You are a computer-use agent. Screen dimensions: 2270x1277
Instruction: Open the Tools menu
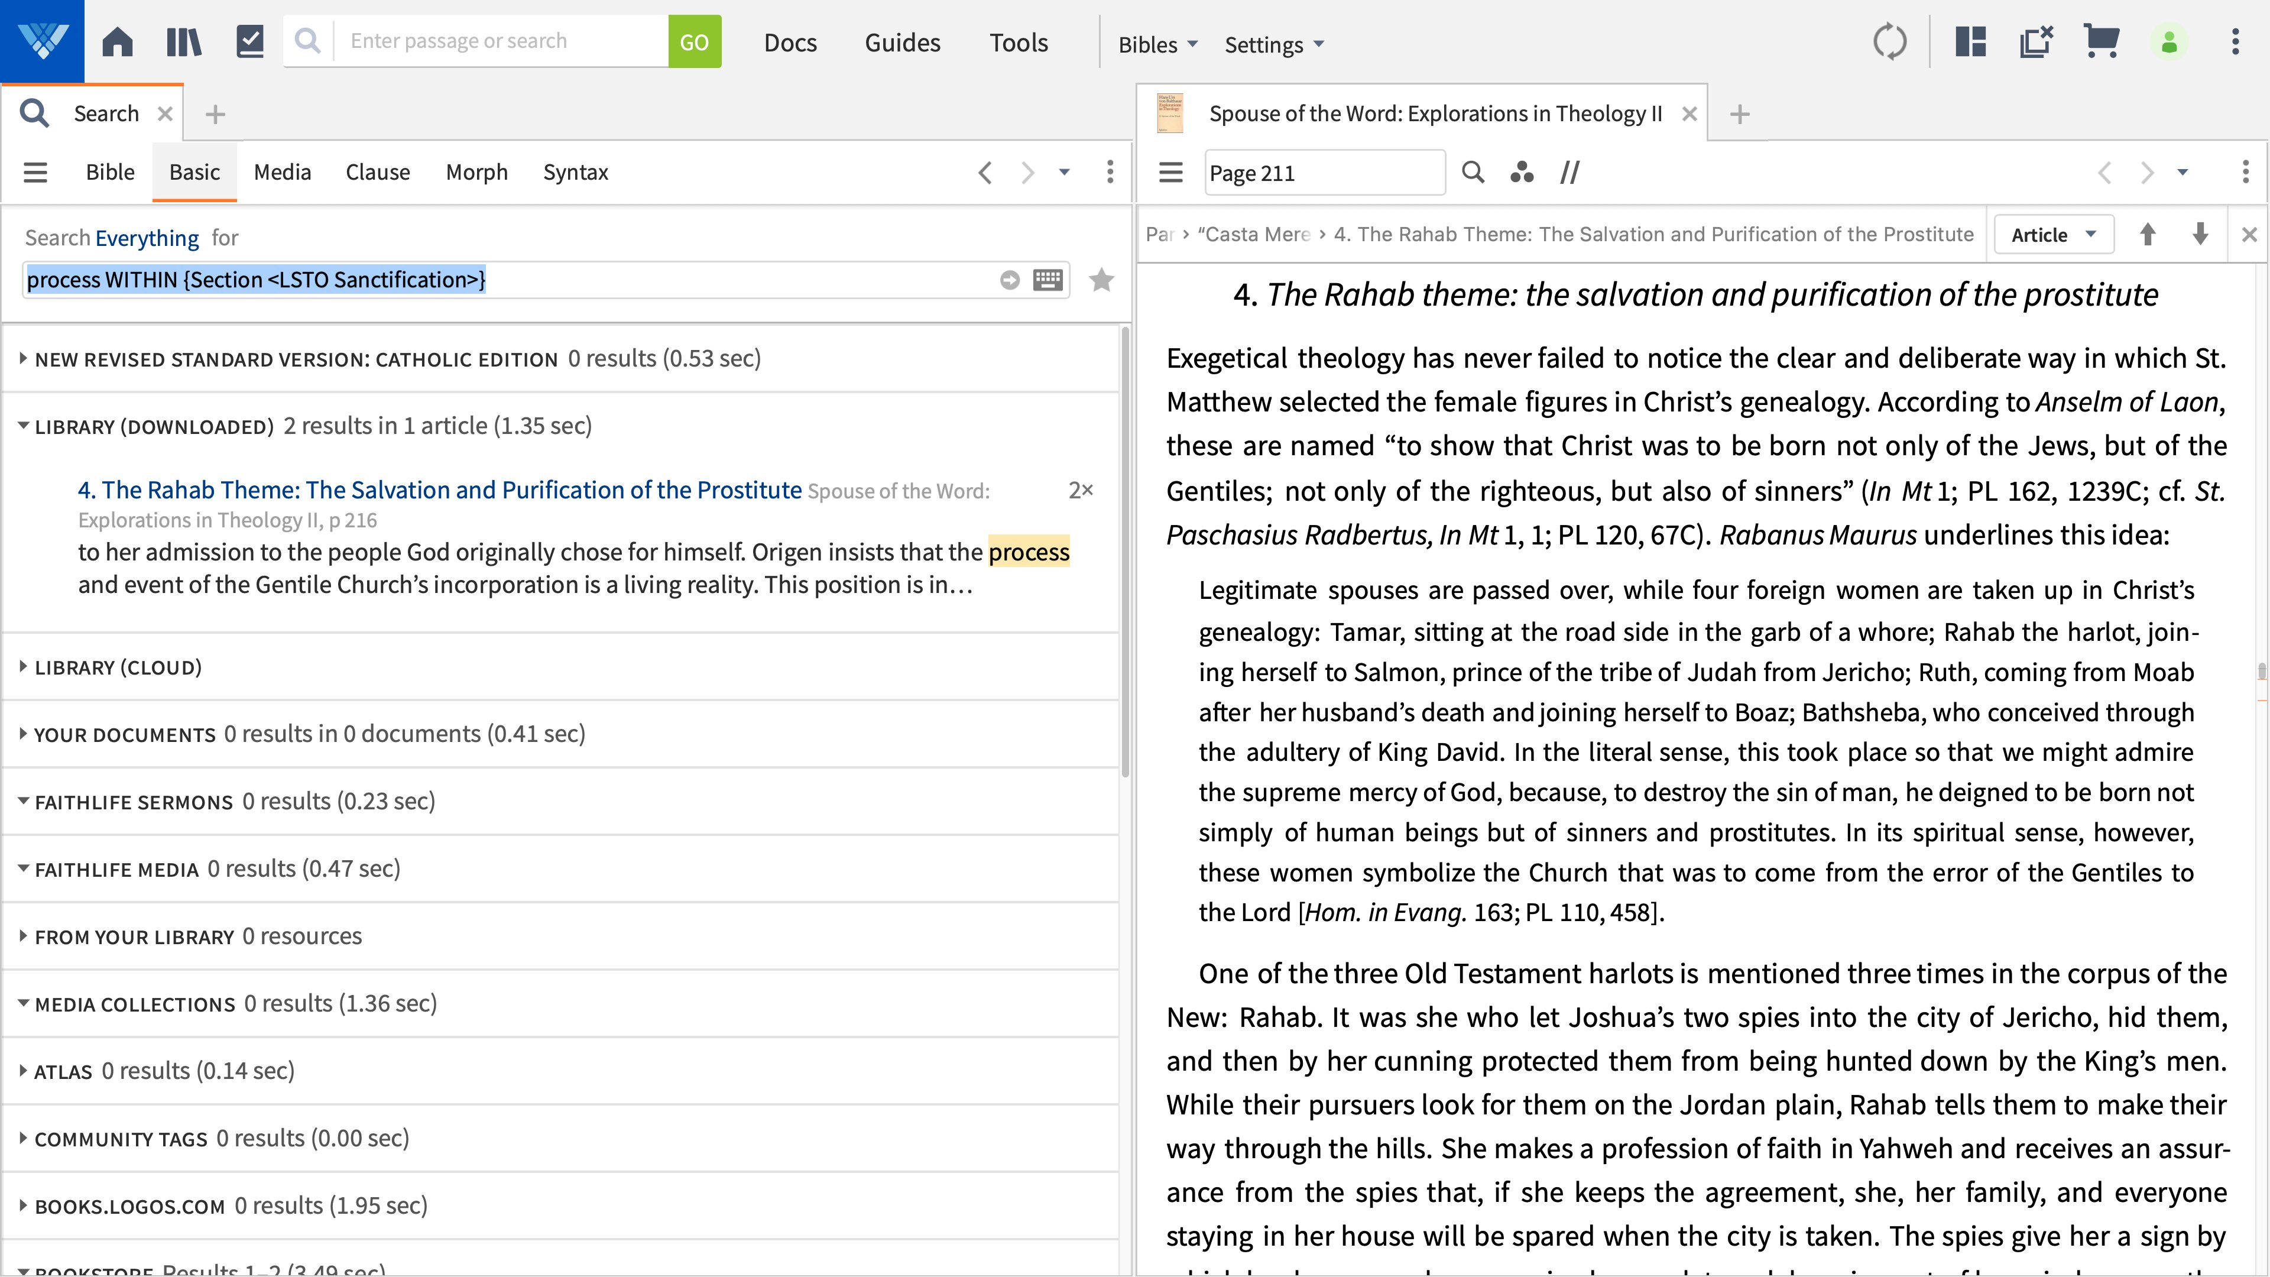tap(1019, 43)
